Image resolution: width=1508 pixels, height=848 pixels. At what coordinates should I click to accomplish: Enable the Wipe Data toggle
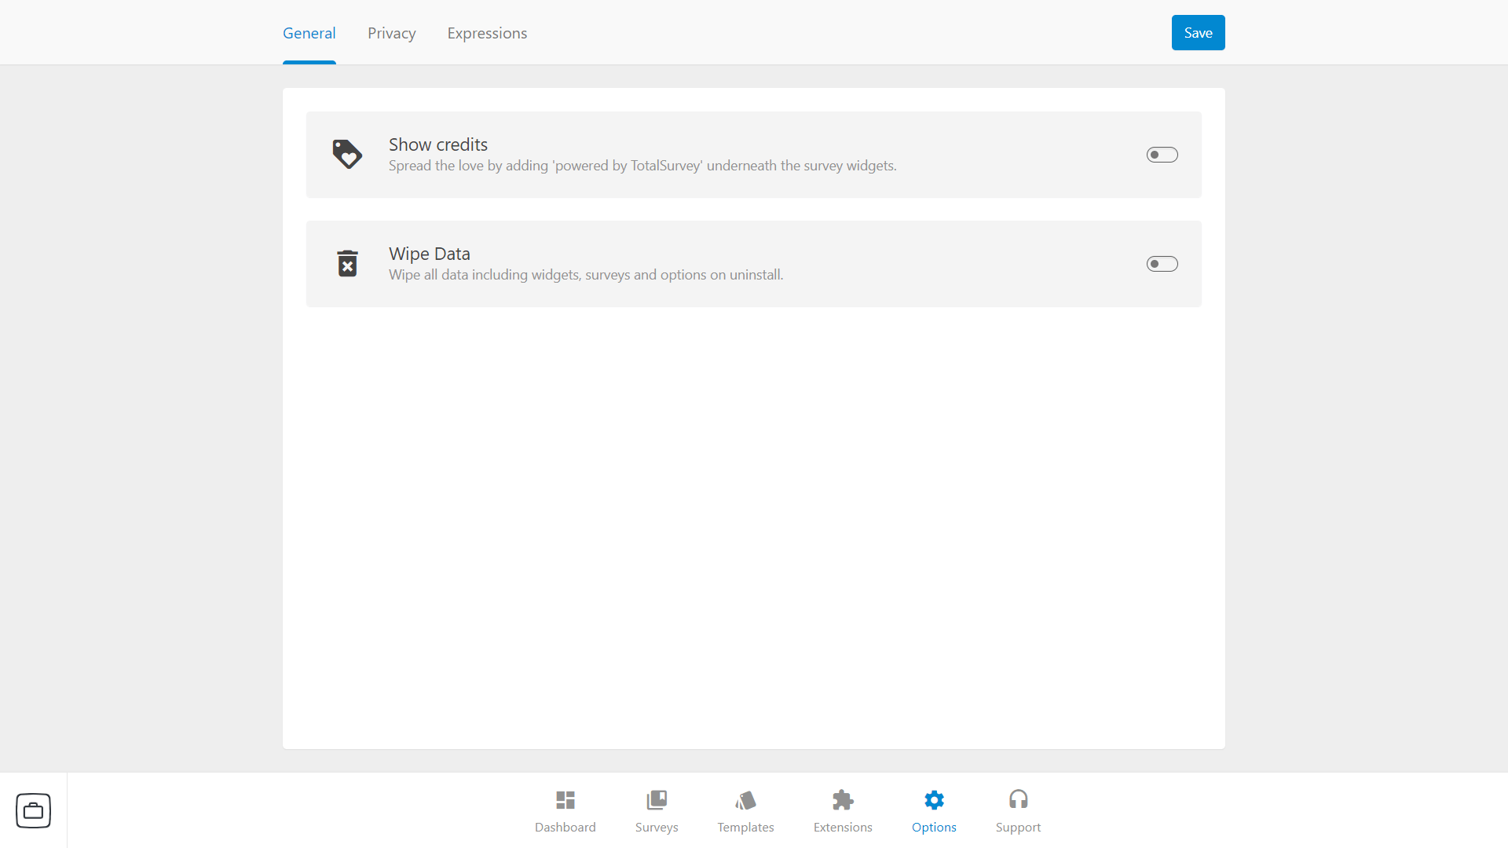pyautogui.click(x=1161, y=263)
